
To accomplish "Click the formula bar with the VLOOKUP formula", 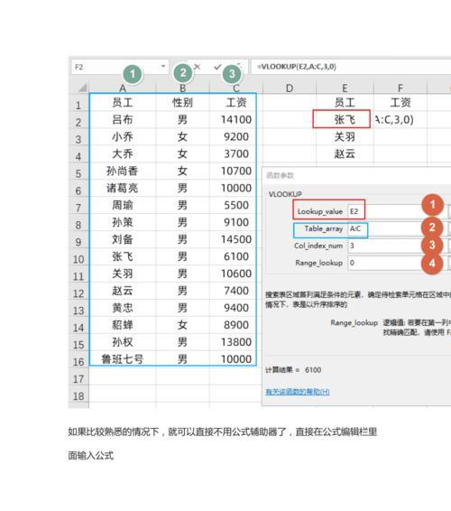I will pyautogui.click(x=351, y=67).
